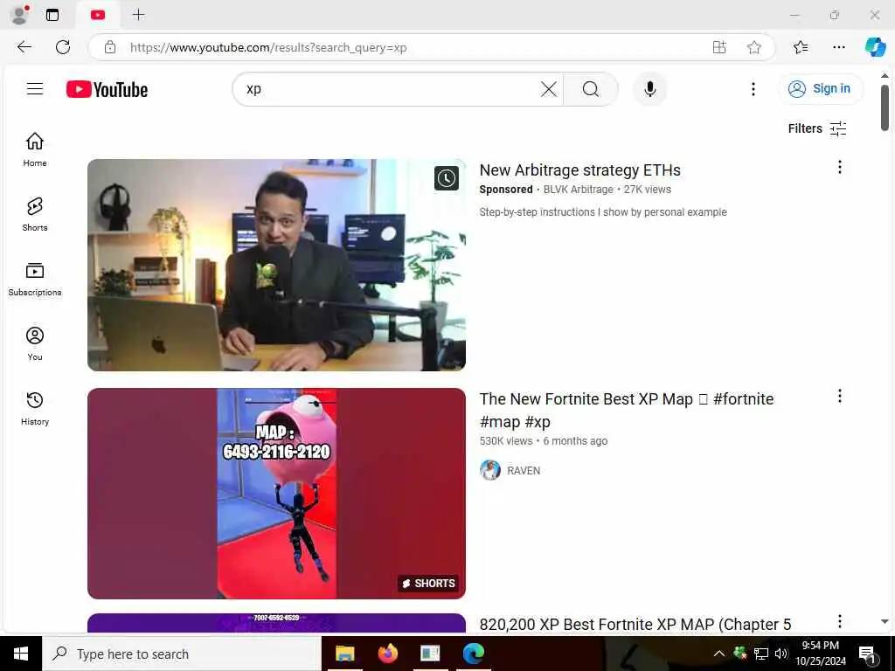This screenshot has height=671, width=895.
Task: Open RAVEN channel name link
Action: (x=524, y=471)
